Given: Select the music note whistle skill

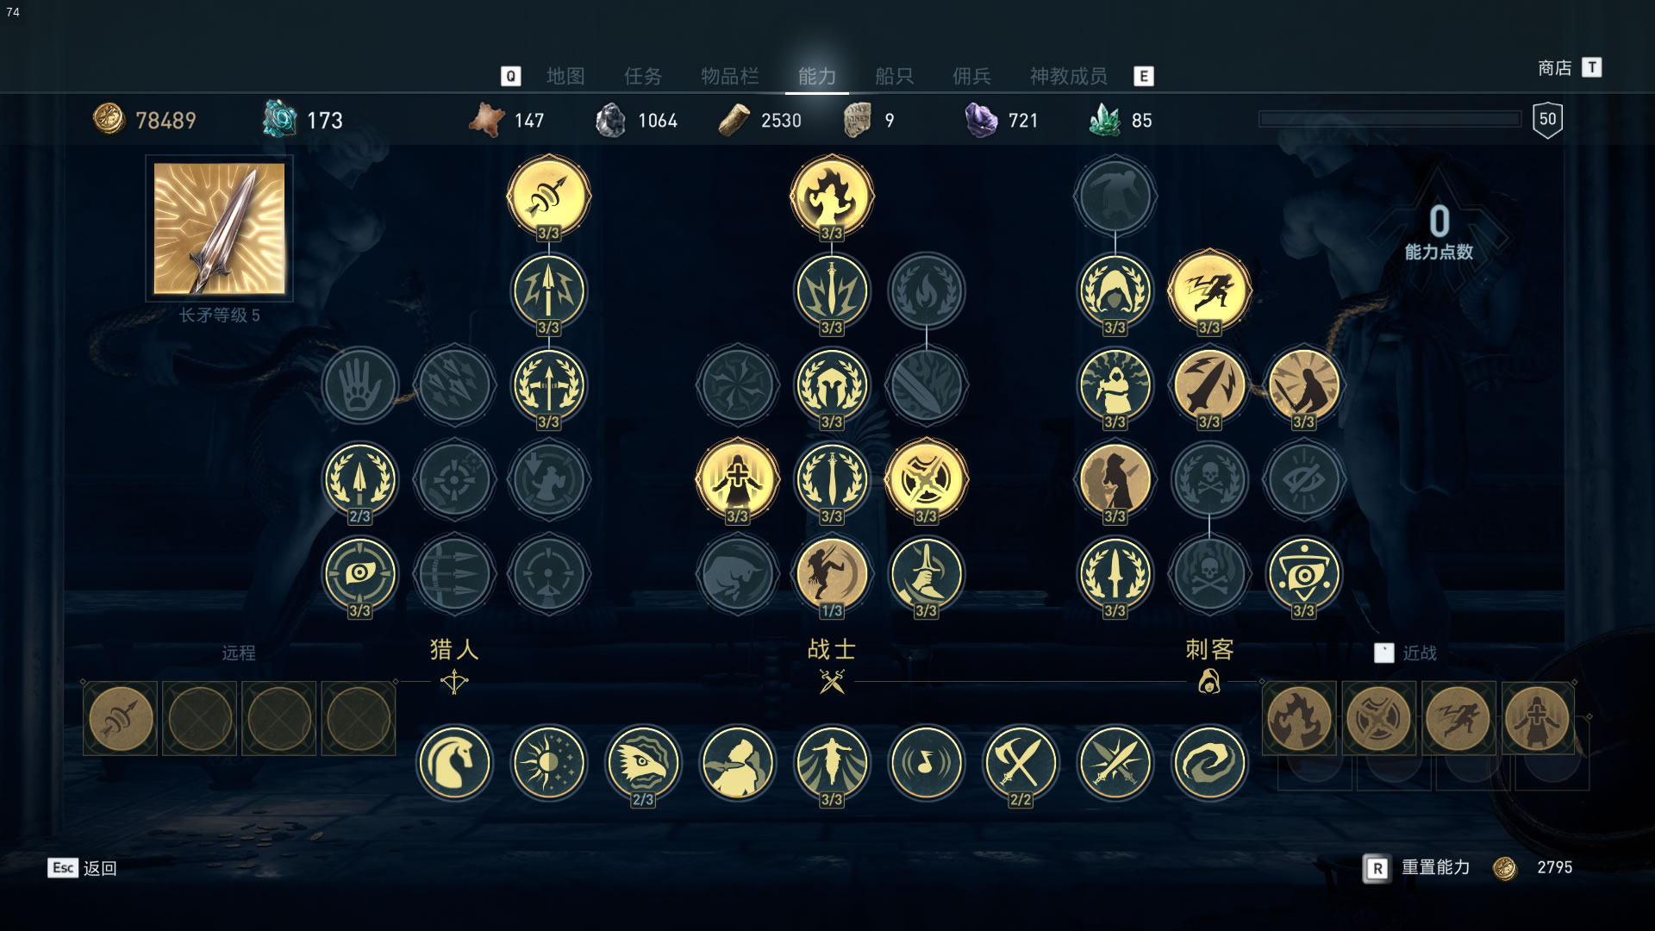Looking at the screenshot, I should pyautogui.click(x=926, y=762).
